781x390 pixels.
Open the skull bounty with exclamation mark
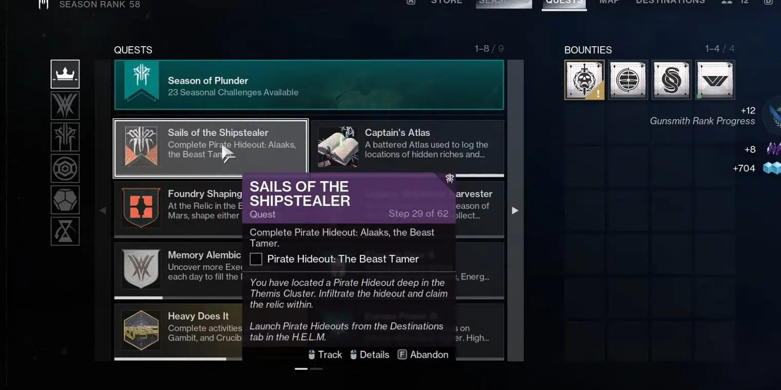(x=584, y=80)
